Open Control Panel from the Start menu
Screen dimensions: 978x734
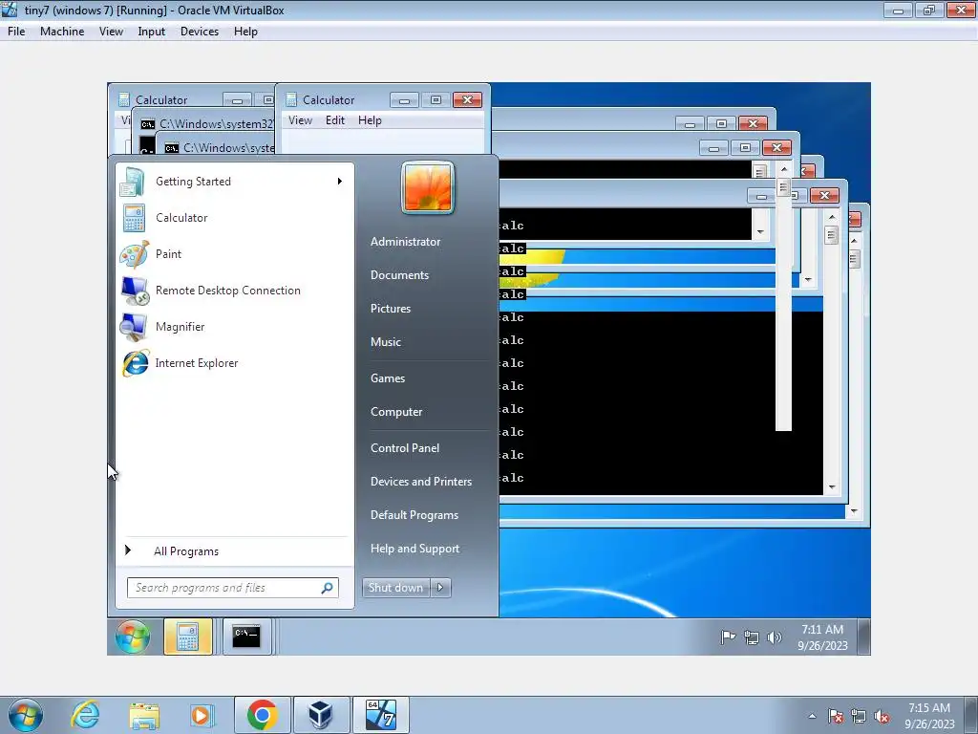(x=405, y=448)
